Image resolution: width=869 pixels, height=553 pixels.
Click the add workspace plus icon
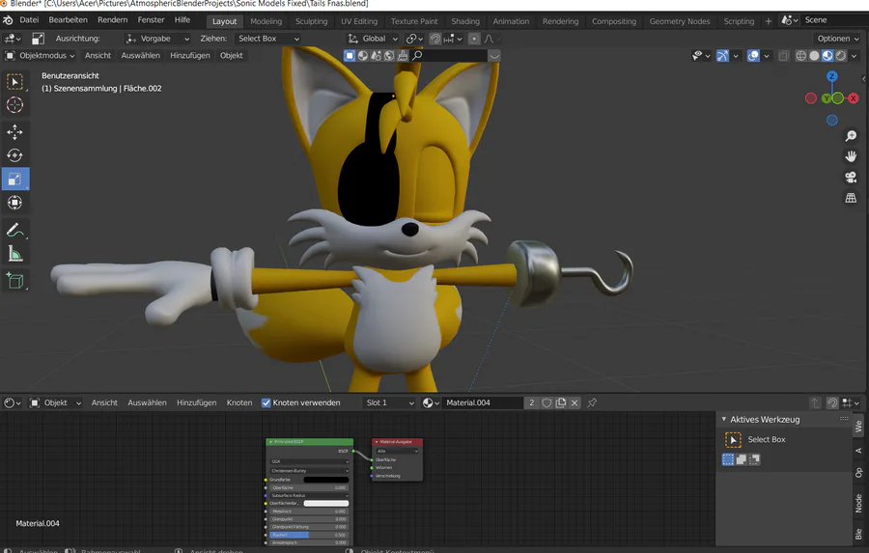(x=769, y=21)
